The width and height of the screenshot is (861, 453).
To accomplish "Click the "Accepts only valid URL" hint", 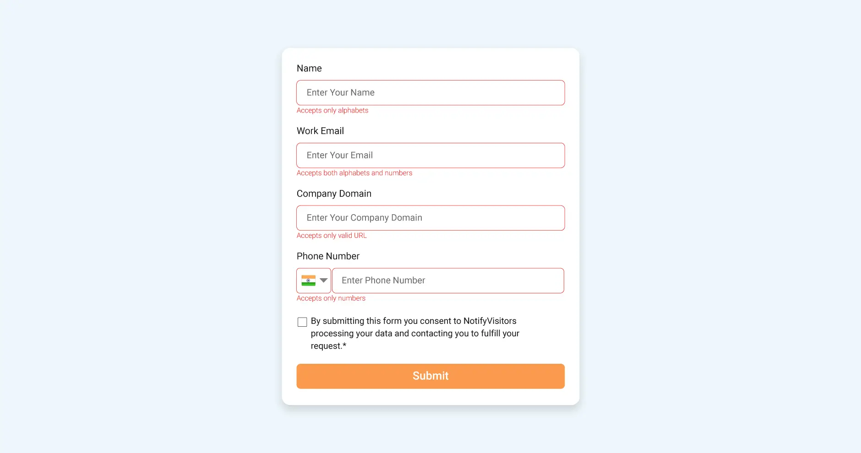I will tap(332, 236).
